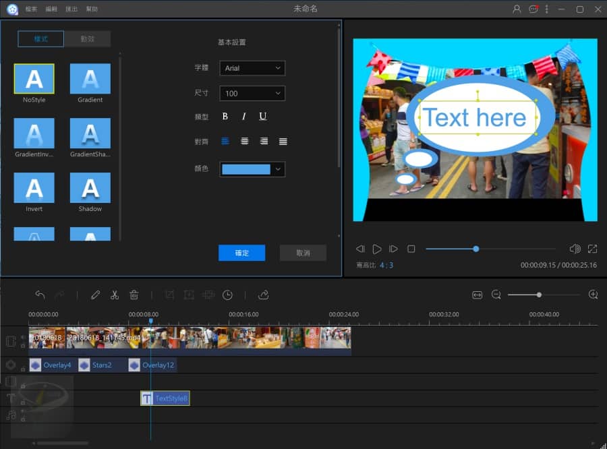Click the 取消 button

303,253
